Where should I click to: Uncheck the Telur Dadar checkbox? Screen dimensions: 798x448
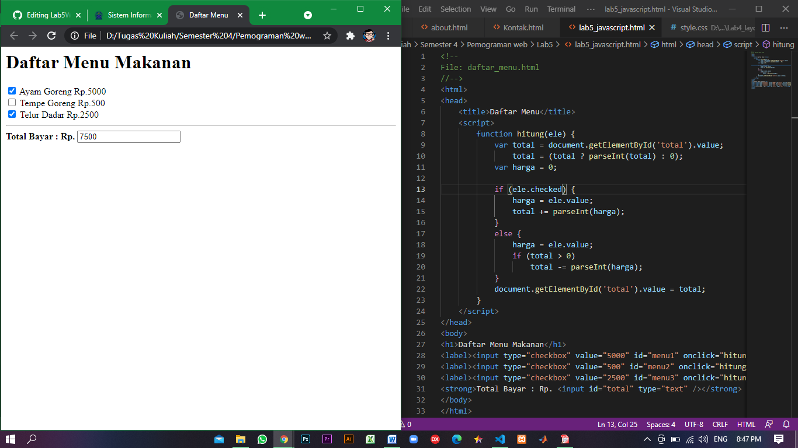tap(12, 114)
